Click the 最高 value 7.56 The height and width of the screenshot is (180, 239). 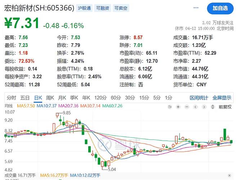coord(23,37)
